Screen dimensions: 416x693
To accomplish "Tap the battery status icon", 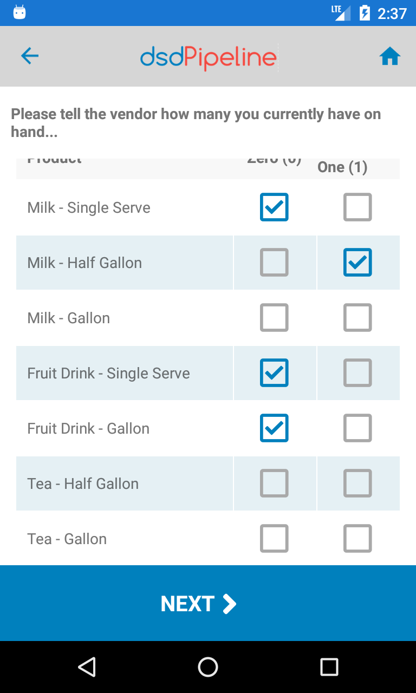I will 365,13.
